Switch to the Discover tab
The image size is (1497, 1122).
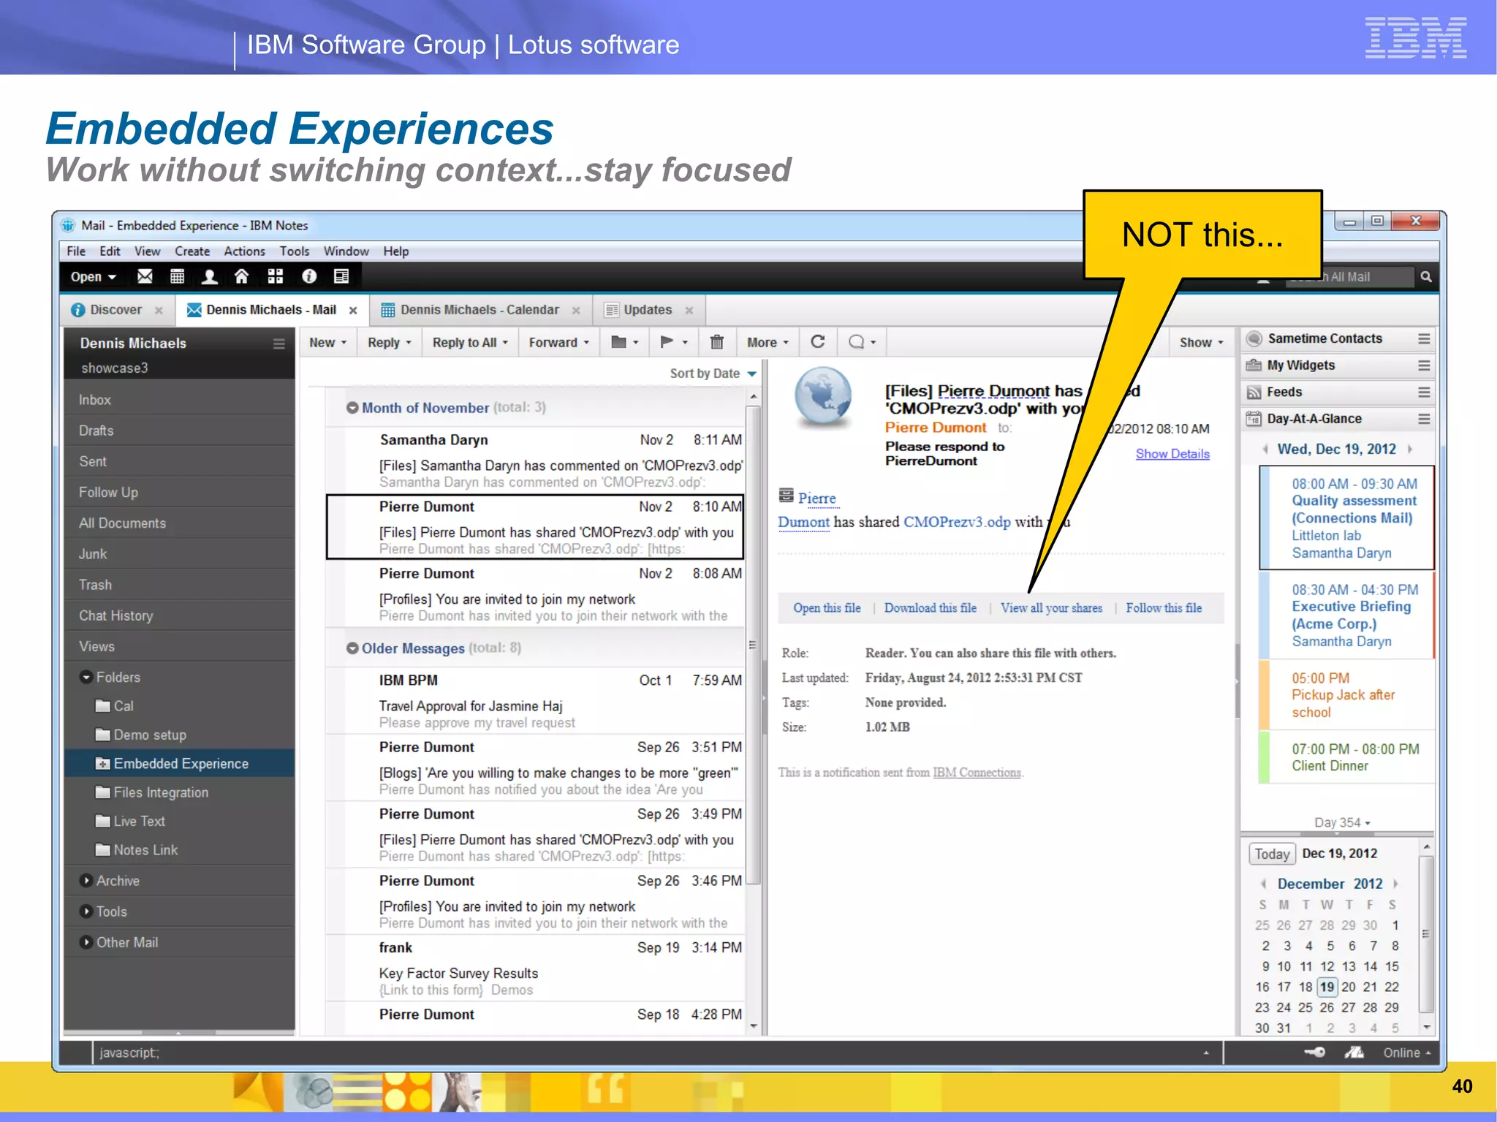tap(115, 310)
